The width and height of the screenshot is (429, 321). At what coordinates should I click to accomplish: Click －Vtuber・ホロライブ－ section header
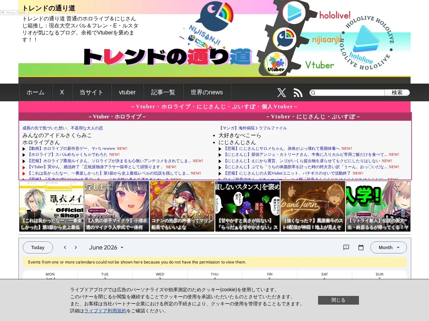pos(117,117)
